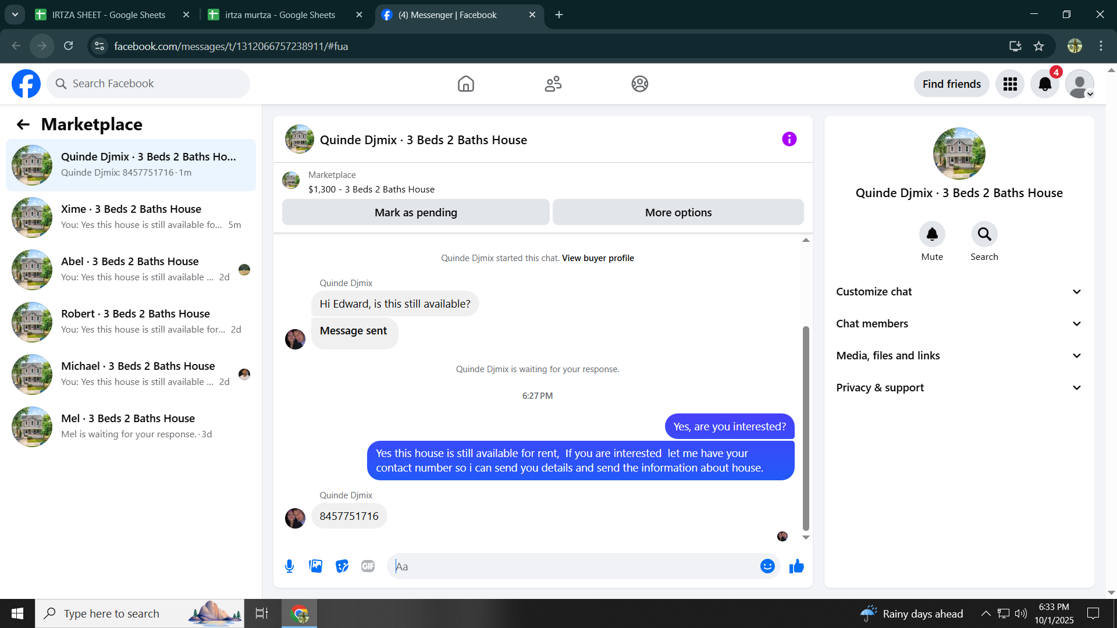This screenshot has height=628, width=1117.
Task: Open Rainy days ahead weather widget
Action: (x=912, y=613)
